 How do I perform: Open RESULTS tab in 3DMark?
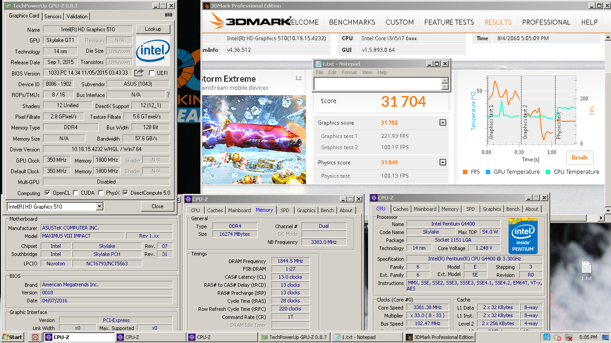point(498,22)
